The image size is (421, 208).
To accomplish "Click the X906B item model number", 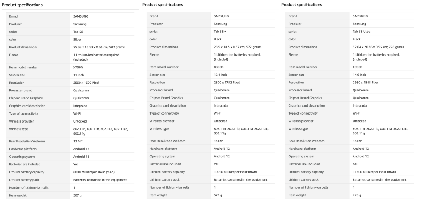I will (x=358, y=67).
